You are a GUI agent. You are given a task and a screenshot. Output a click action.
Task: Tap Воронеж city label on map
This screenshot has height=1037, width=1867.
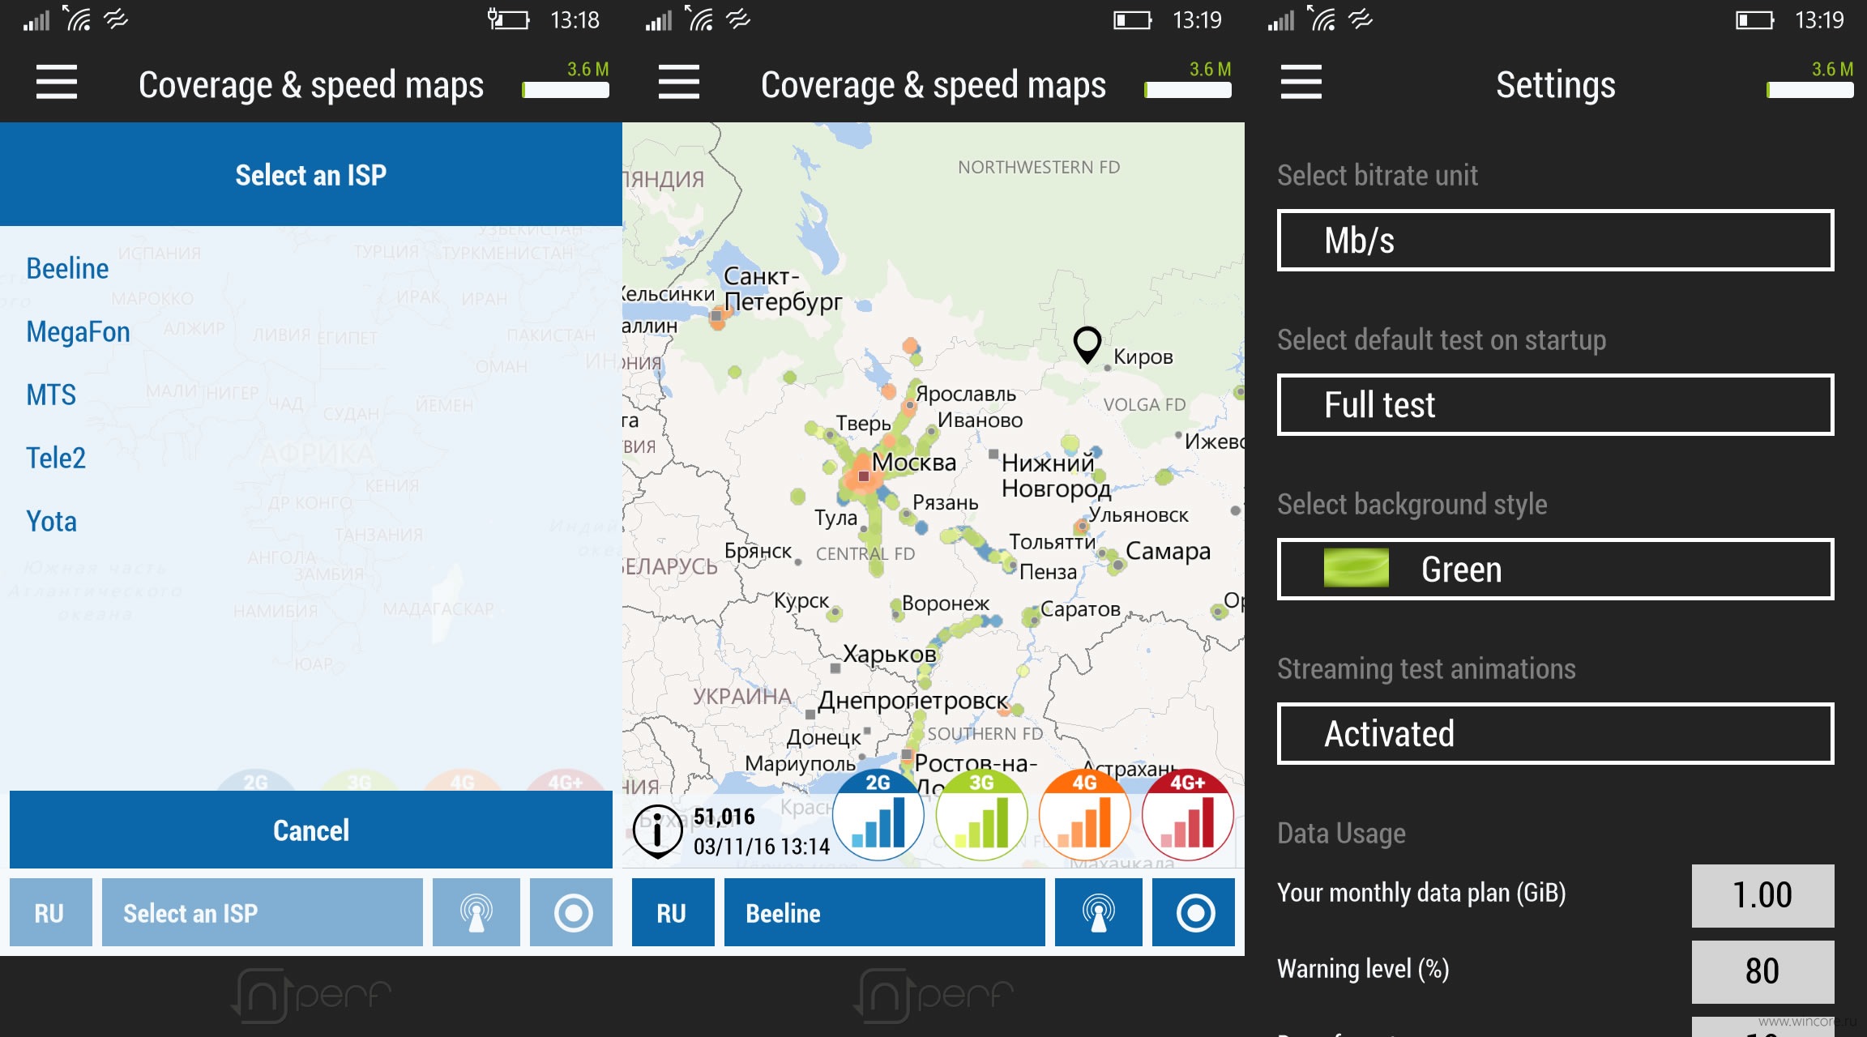[x=946, y=604]
